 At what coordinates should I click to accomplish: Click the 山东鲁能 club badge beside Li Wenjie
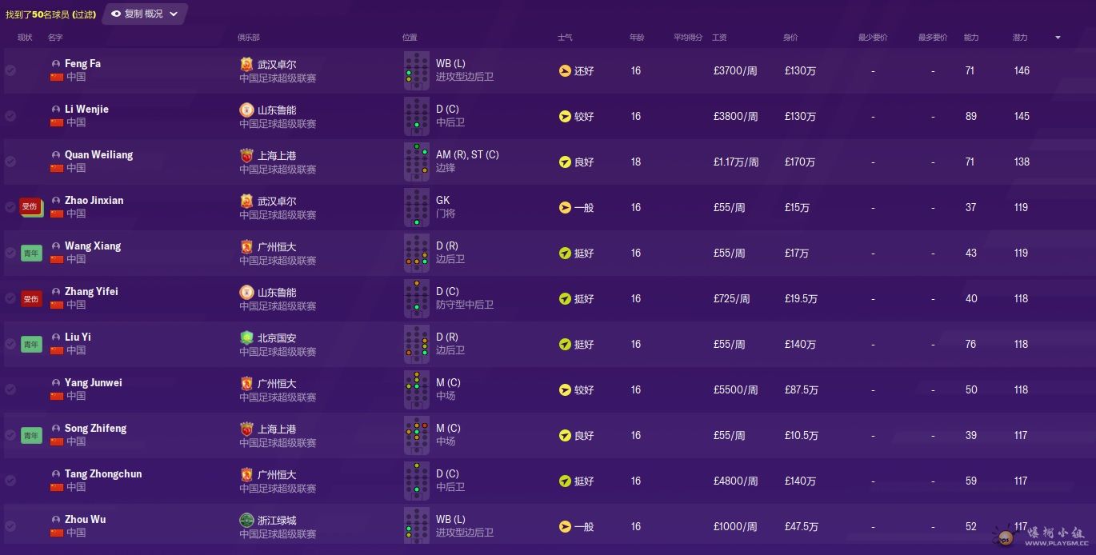246,110
